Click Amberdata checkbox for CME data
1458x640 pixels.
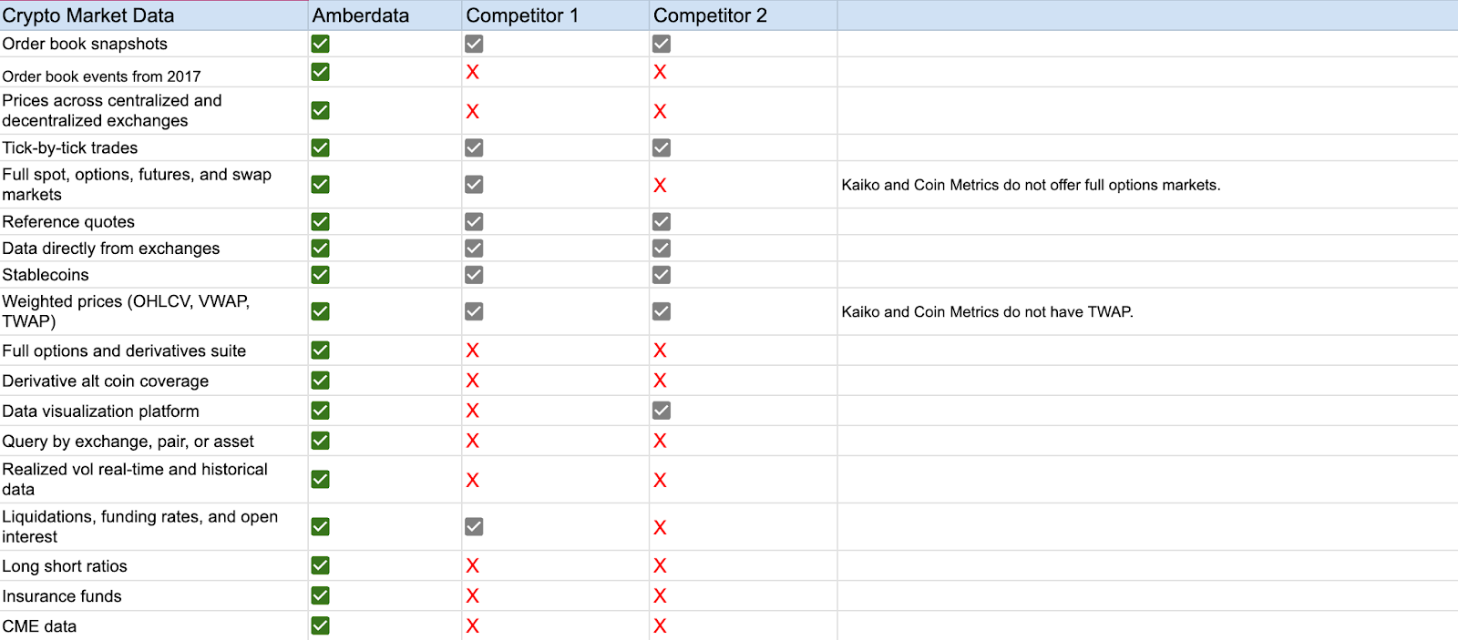click(x=320, y=625)
